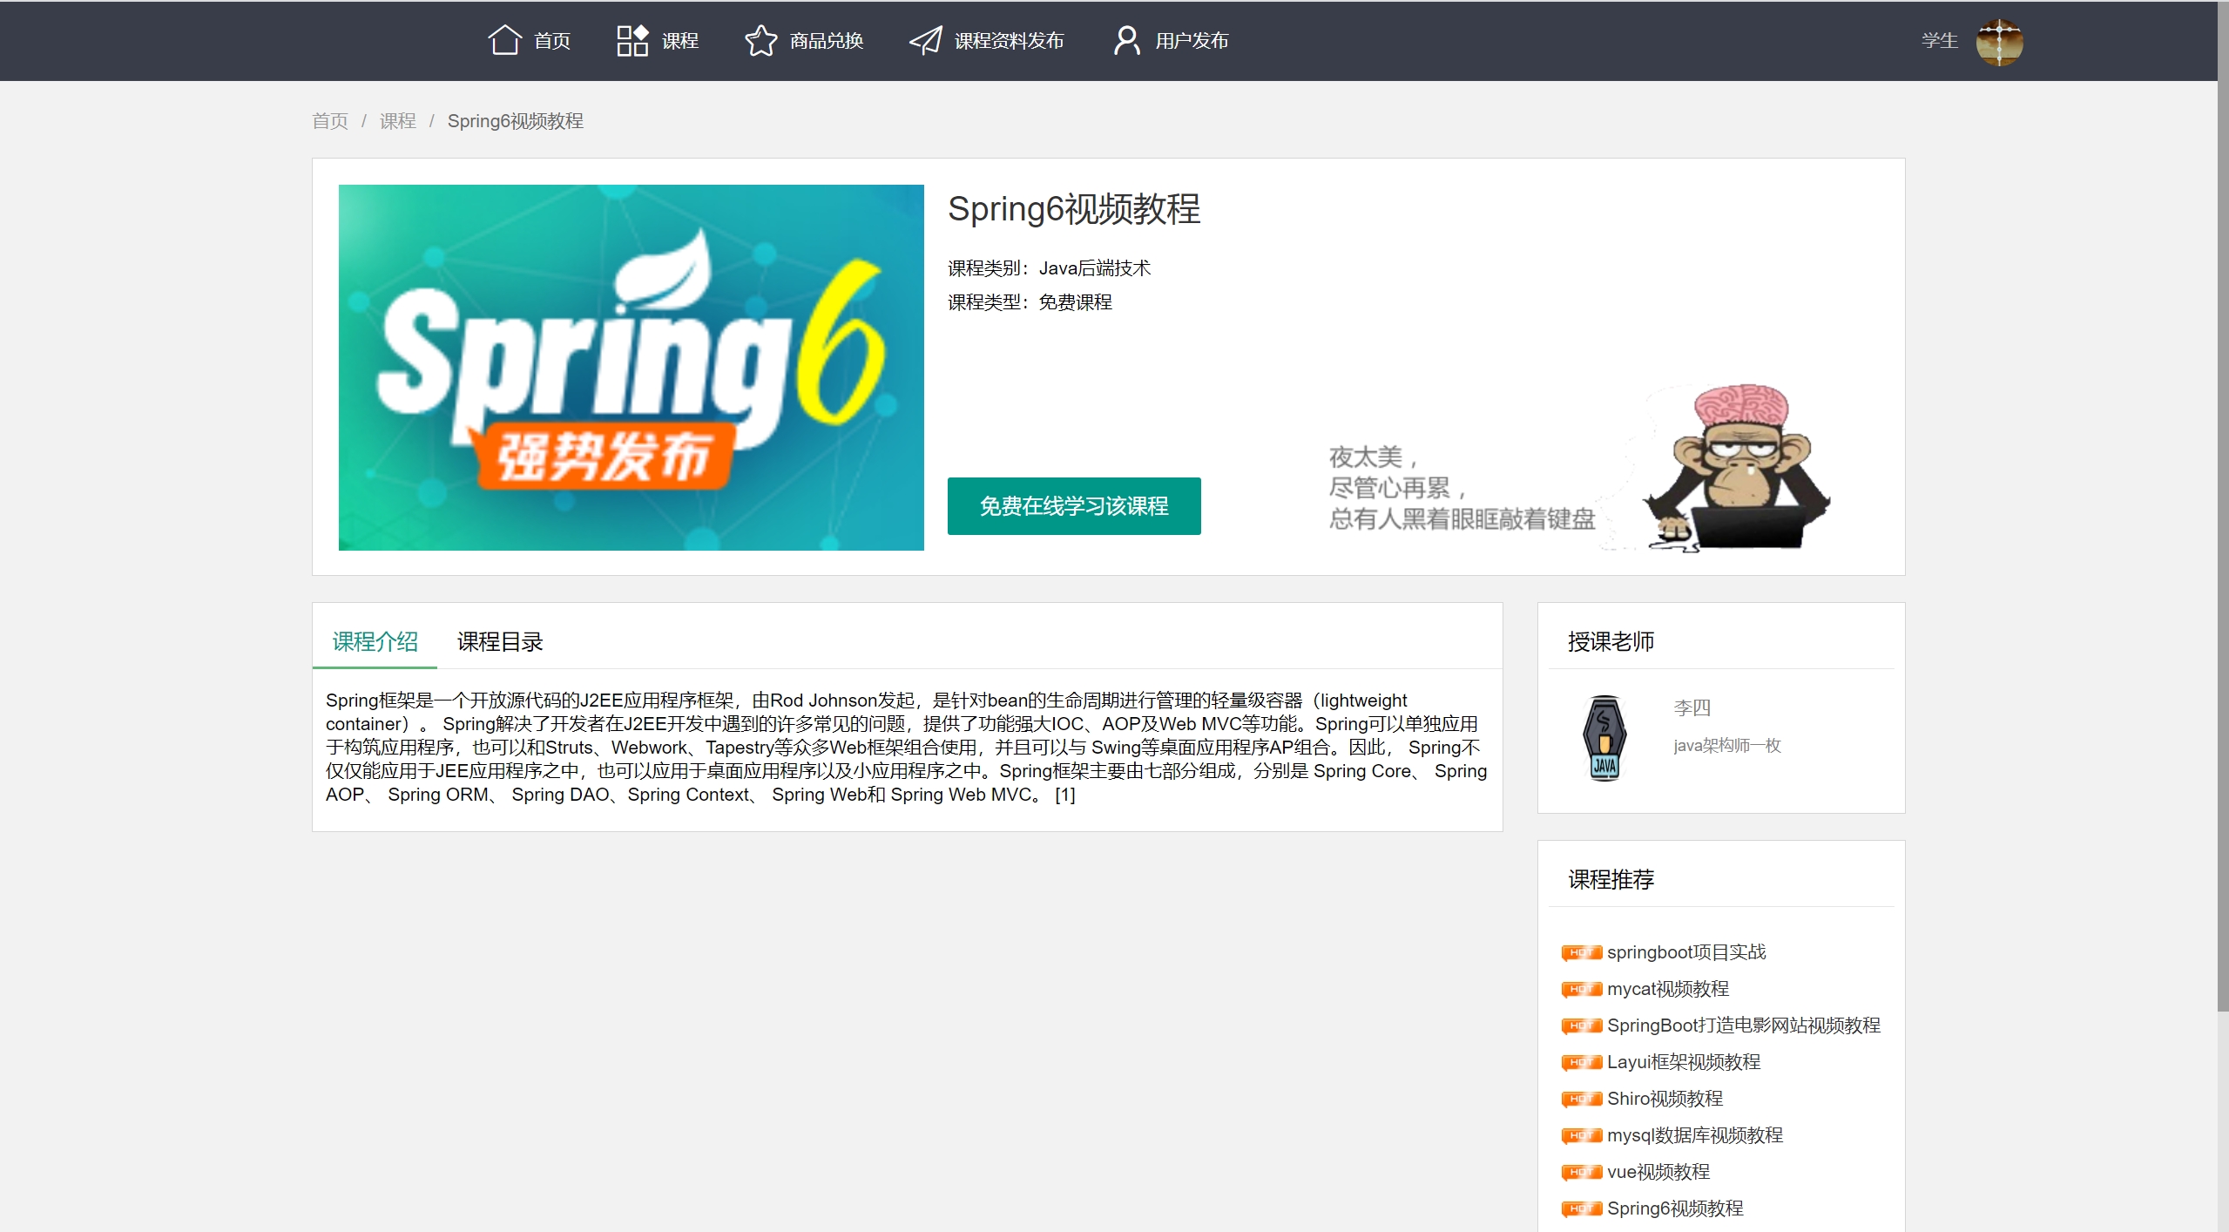
Task: Click the 免费在线学习该课程 button
Action: (1073, 506)
